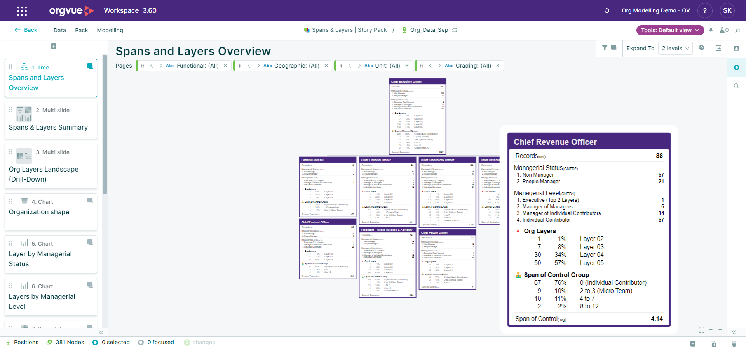Select slide 2 Spans & Layers Summary
The image size is (746, 350).
click(x=51, y=120)
